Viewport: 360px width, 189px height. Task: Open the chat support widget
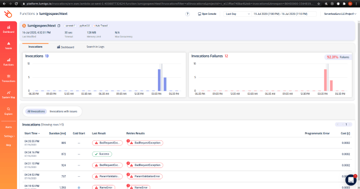(351, 180)
